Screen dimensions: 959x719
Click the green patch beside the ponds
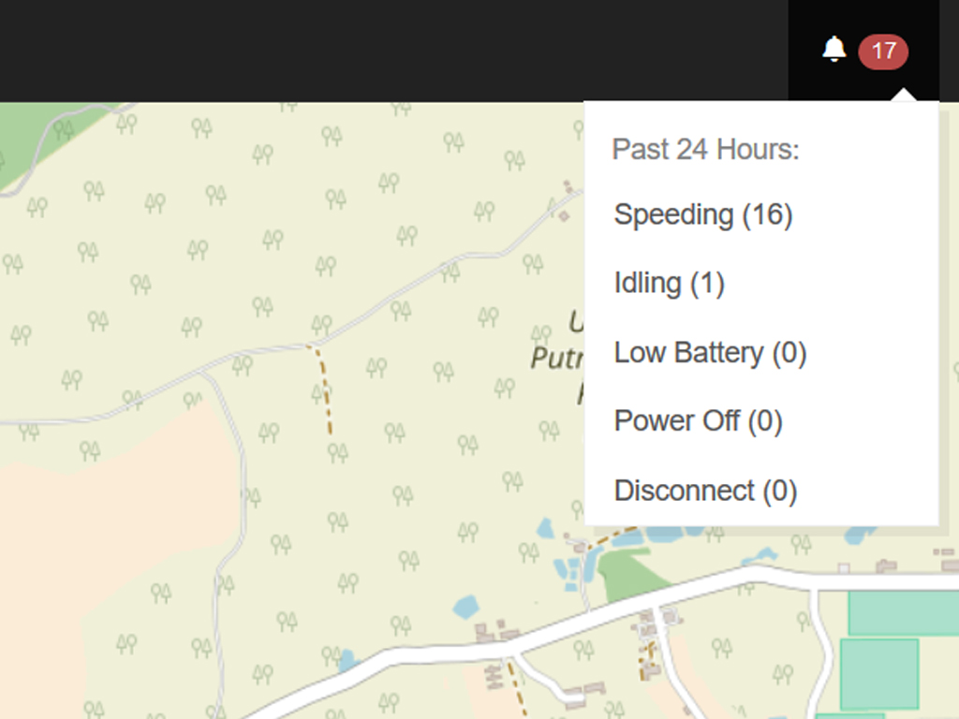click(629, 571)
